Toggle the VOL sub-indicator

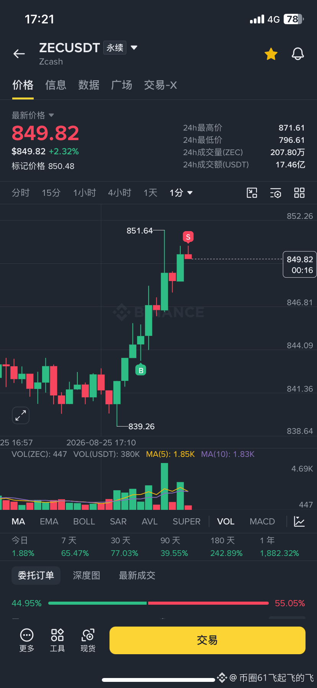pyautogui.click(x=225, y=521)
